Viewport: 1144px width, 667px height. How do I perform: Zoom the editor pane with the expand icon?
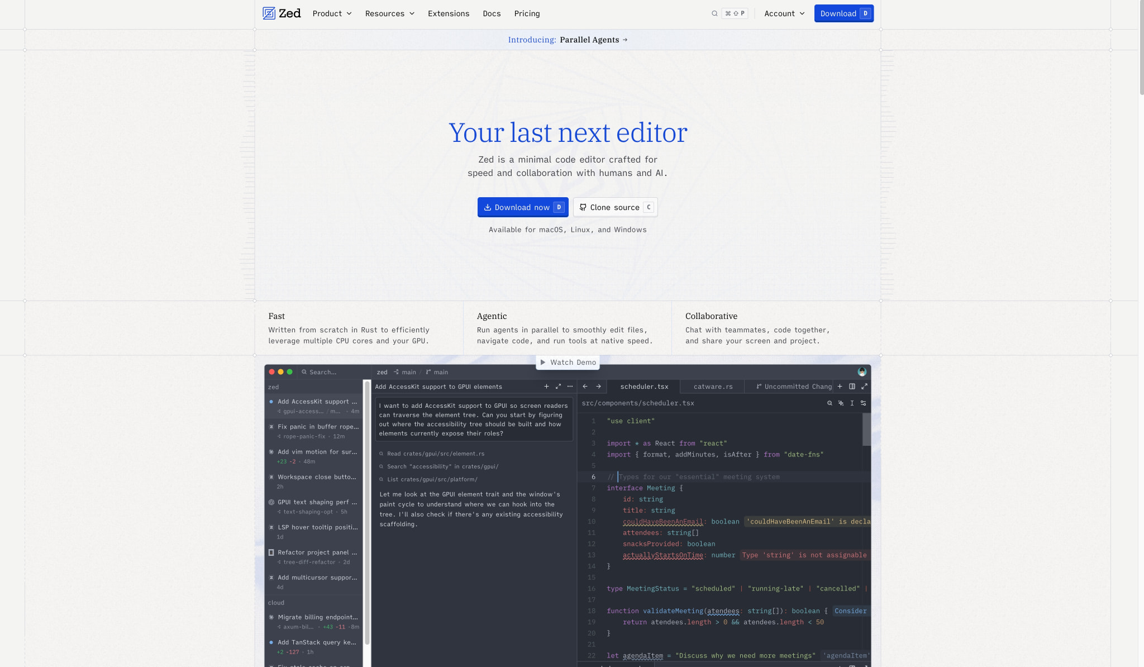(x=864, y=387)
